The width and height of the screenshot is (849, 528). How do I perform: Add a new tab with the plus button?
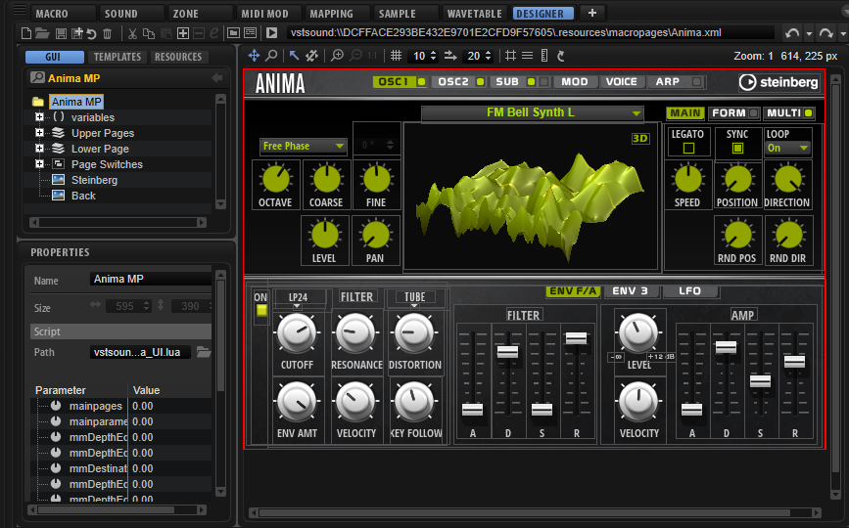(592, 13)
